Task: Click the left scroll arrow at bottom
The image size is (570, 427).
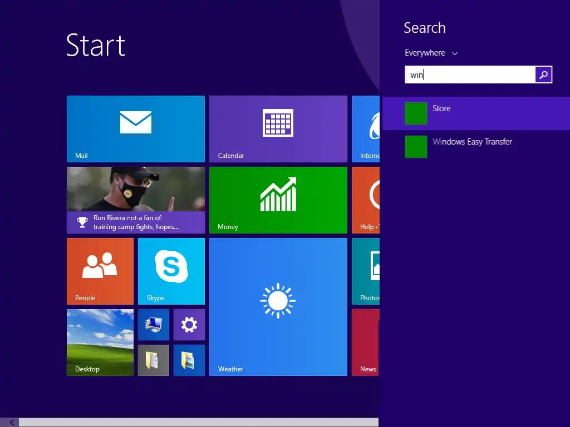Action: tap(11, 423)
